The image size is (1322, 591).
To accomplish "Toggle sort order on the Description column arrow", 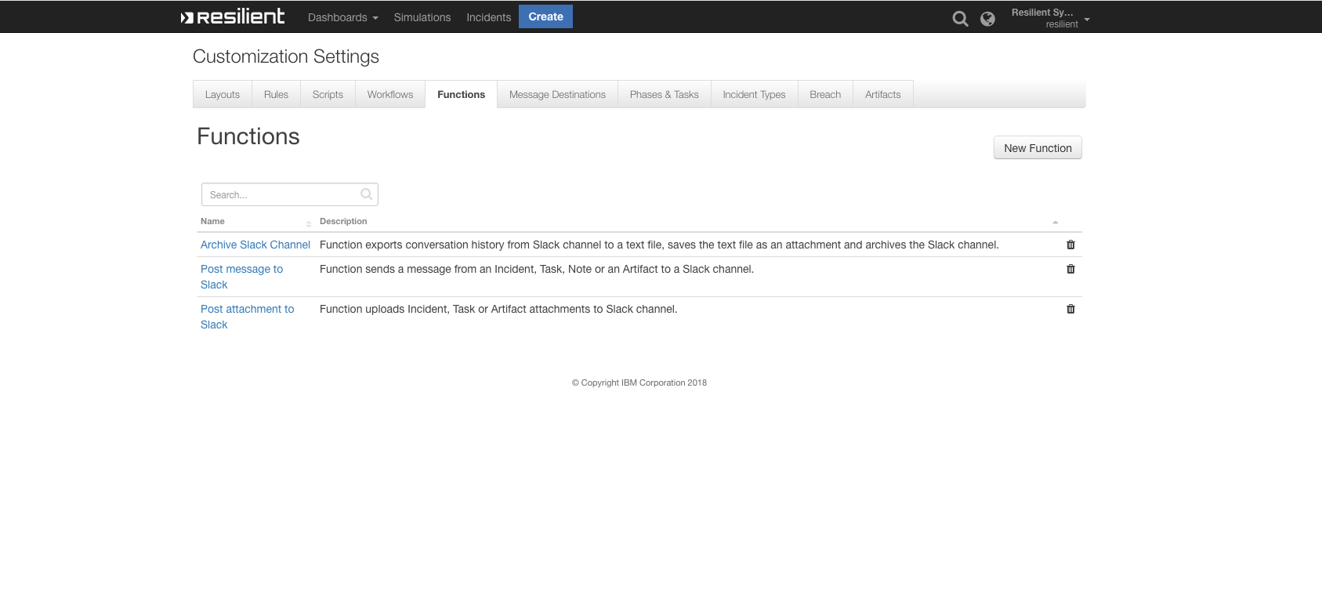I will (1055, 222).
